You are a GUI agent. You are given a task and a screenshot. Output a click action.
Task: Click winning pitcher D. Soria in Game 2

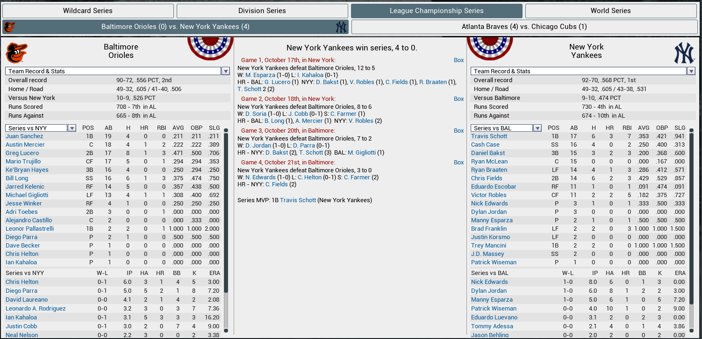click(256, 113)
